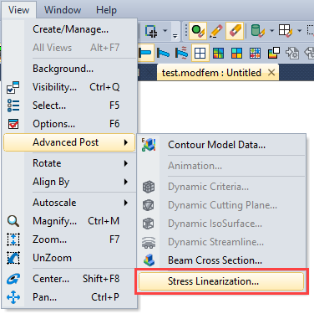Click the Pan four-arrow icon
Screen dimensions: 314x314
[13, 297]
